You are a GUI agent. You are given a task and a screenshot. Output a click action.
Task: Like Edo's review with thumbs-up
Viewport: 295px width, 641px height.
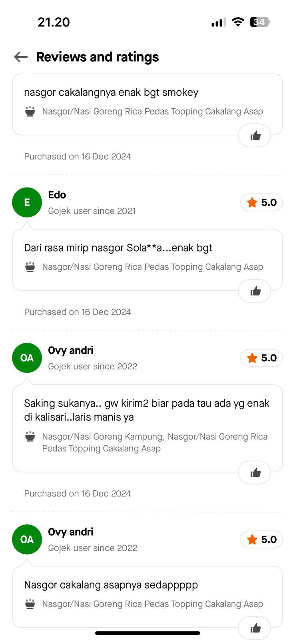pos(255,291)
